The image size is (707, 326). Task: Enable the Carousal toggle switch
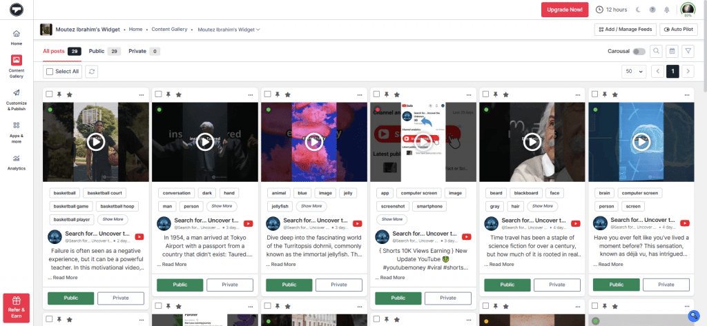(x=639, y=51)
